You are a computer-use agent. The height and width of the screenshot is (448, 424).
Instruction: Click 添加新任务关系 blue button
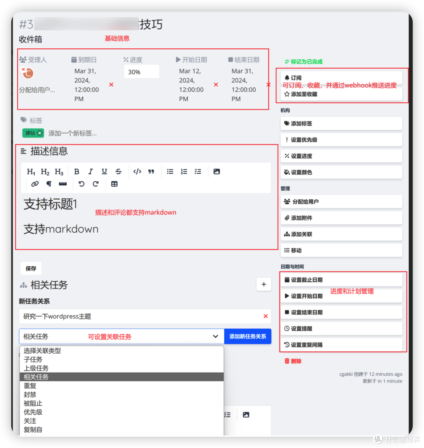(x=248, y=336)
